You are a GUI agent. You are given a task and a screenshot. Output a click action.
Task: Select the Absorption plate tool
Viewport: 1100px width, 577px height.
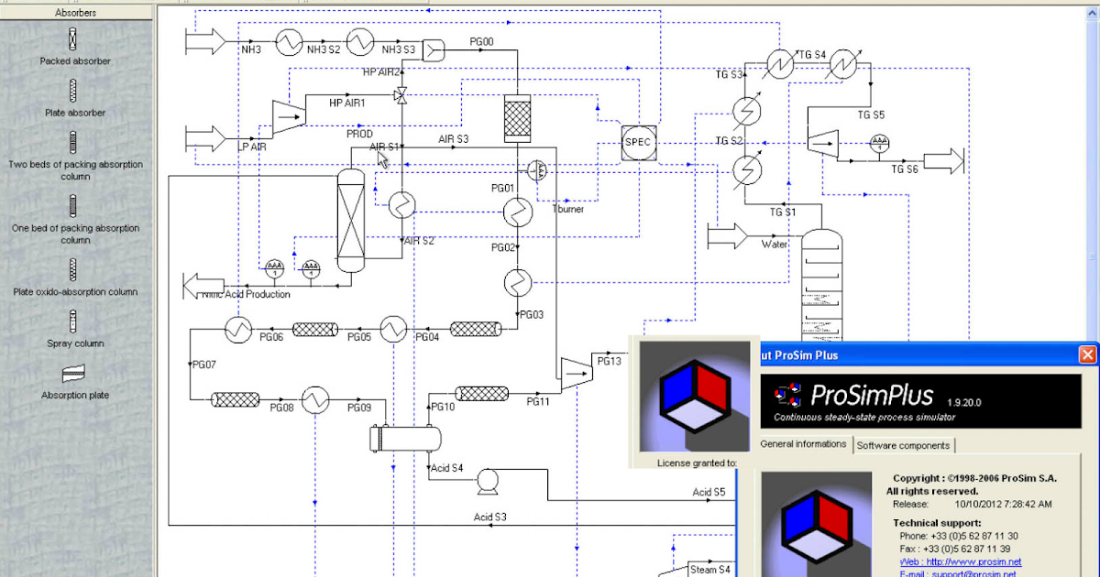73,374
